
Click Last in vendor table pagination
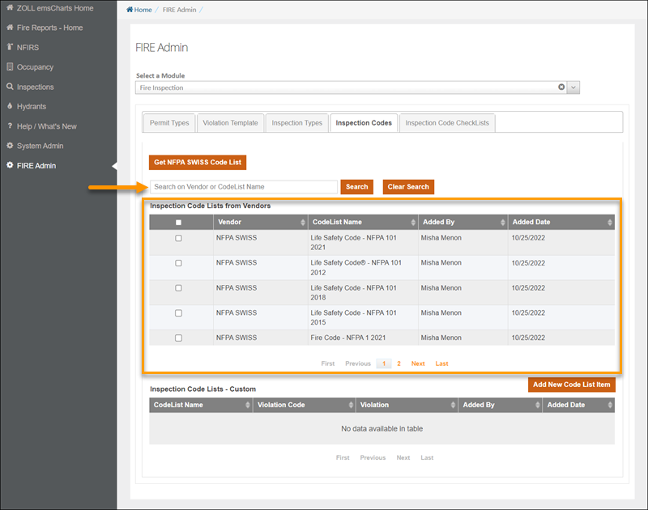point(441,363)
